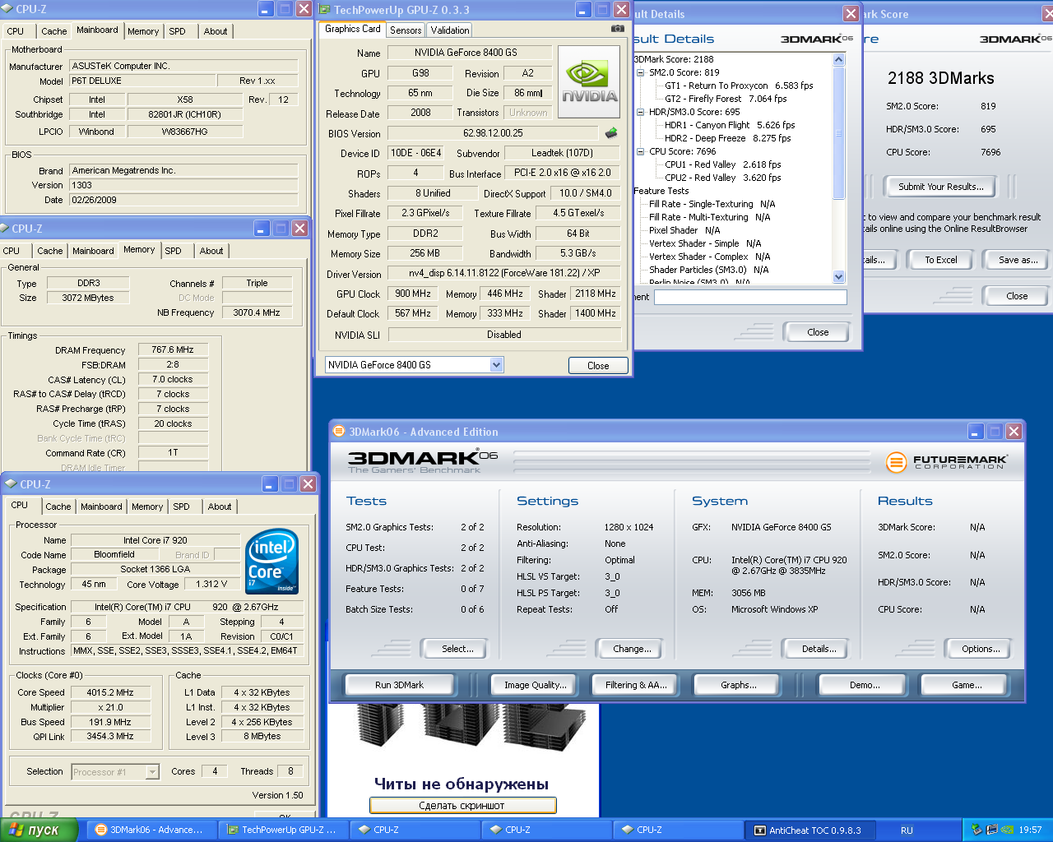Viewport: 1053px width, 842px height.
Task: Click Close in the 3DMark Score window
Action: coord(1017,296)
